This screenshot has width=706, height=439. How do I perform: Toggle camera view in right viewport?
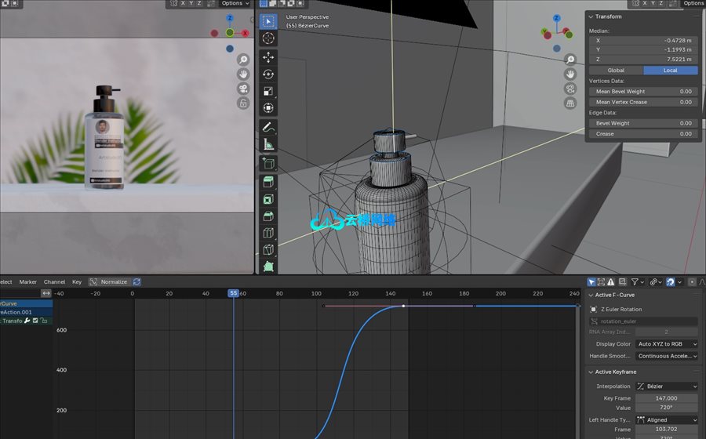pyautogui.click(x=570, y=89)
